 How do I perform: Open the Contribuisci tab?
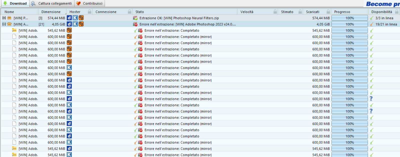pos(89,3)
